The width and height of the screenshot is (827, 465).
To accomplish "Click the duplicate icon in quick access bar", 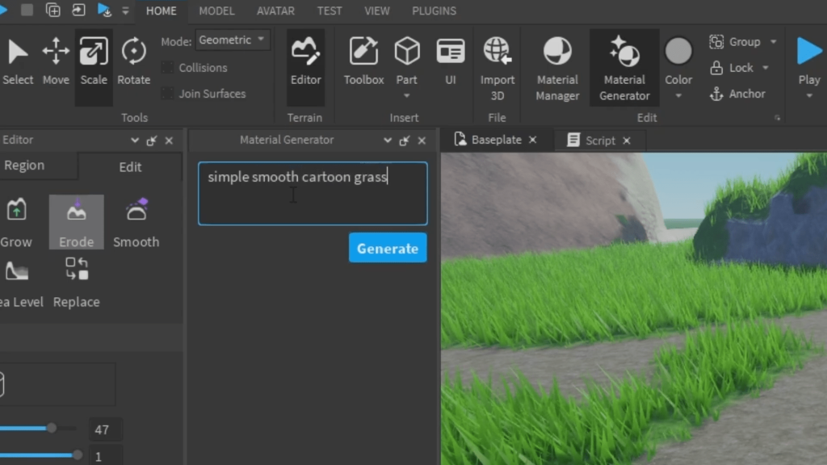I will coord(52,10).
